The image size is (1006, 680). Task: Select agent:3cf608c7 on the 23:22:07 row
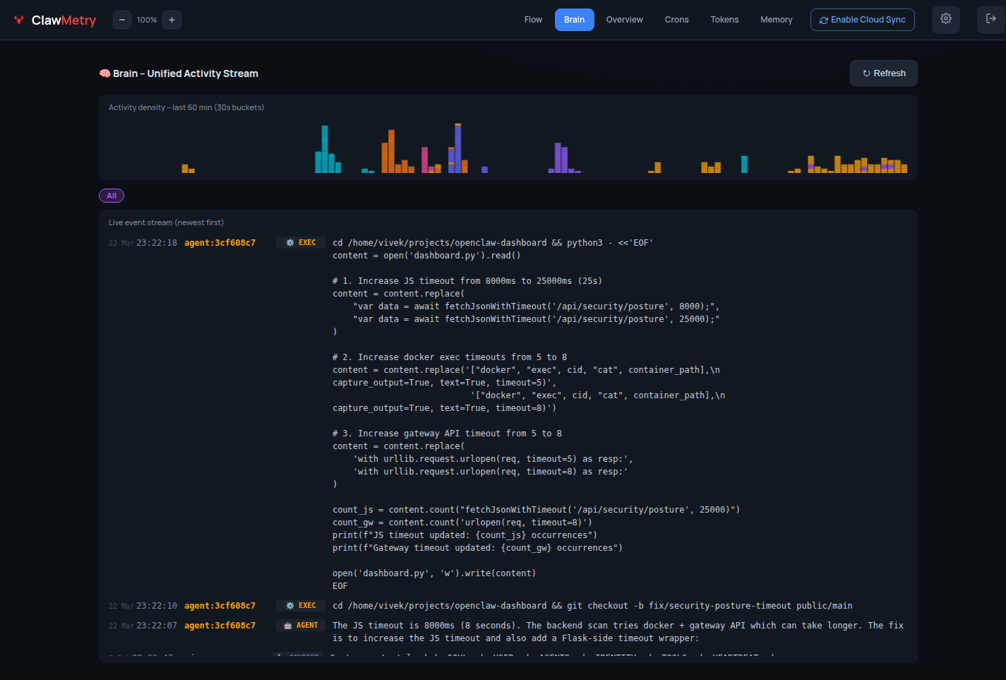point(220,625)
